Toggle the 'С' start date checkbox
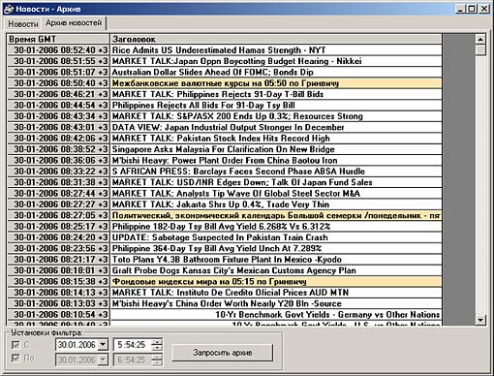This screenshot has width=494, height=376. coord(15,345)
